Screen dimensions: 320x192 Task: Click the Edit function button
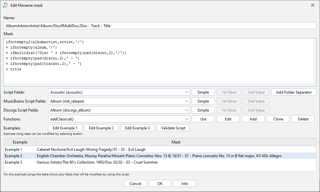[228, 119]
